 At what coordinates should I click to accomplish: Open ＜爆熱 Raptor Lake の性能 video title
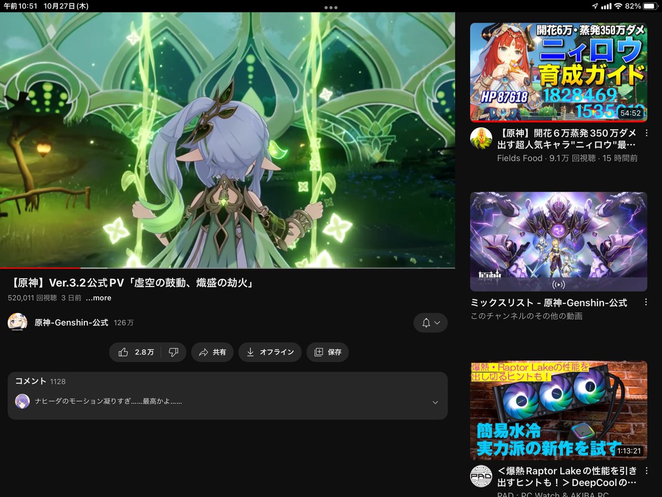pos(567,477)
